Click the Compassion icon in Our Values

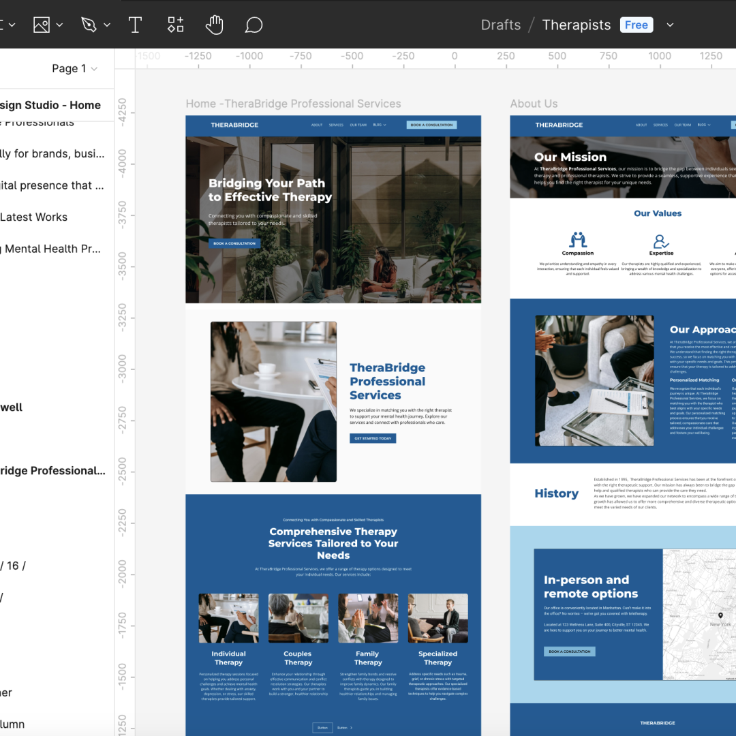click(578, 239)
